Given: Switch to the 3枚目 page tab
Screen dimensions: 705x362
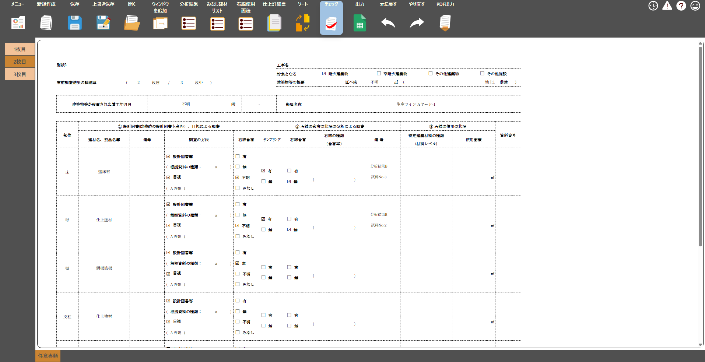Looking at the screenshot, I should coord(20,74).
